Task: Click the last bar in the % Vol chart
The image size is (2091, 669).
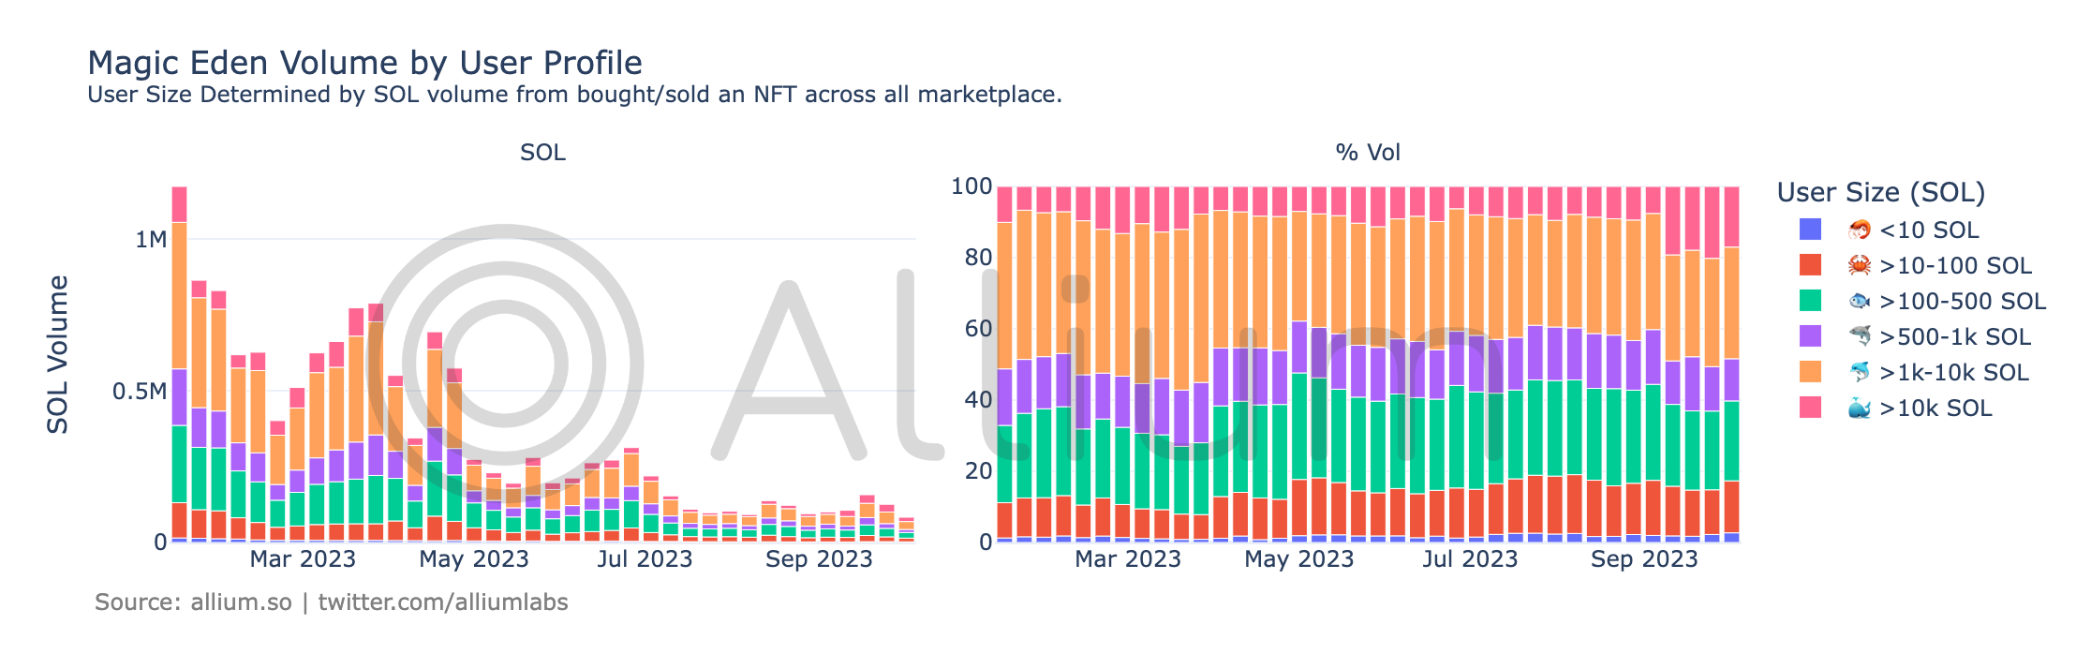Action: click(x=1731, y=364)
